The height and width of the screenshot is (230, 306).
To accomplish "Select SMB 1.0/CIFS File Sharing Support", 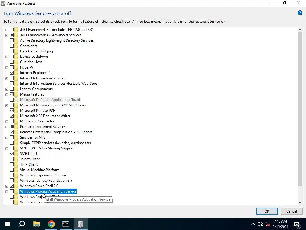I will click(47, 148).
